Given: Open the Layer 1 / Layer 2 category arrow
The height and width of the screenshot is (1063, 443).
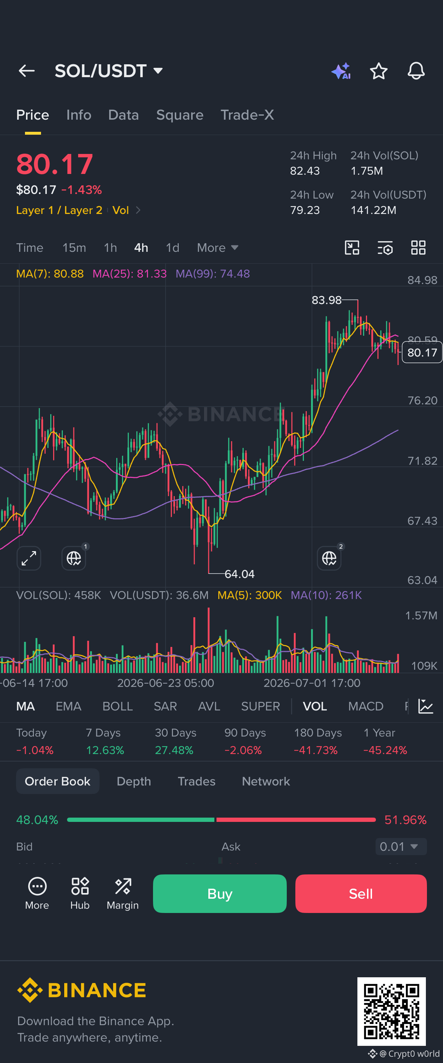Looking at the screenshot, I should click(x=138, y=210).
